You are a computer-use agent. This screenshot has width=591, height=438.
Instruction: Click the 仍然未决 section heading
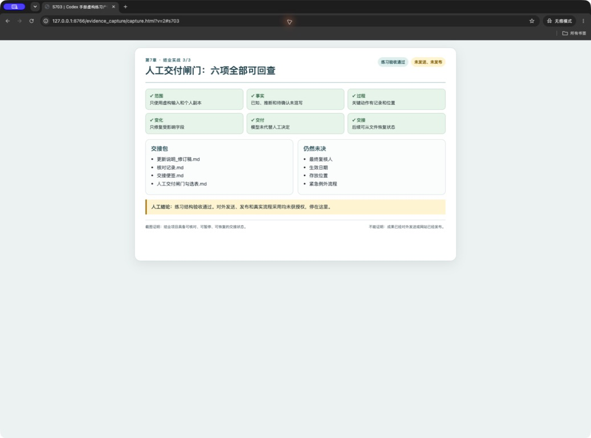pyautogui.click(x=315, y=149)
